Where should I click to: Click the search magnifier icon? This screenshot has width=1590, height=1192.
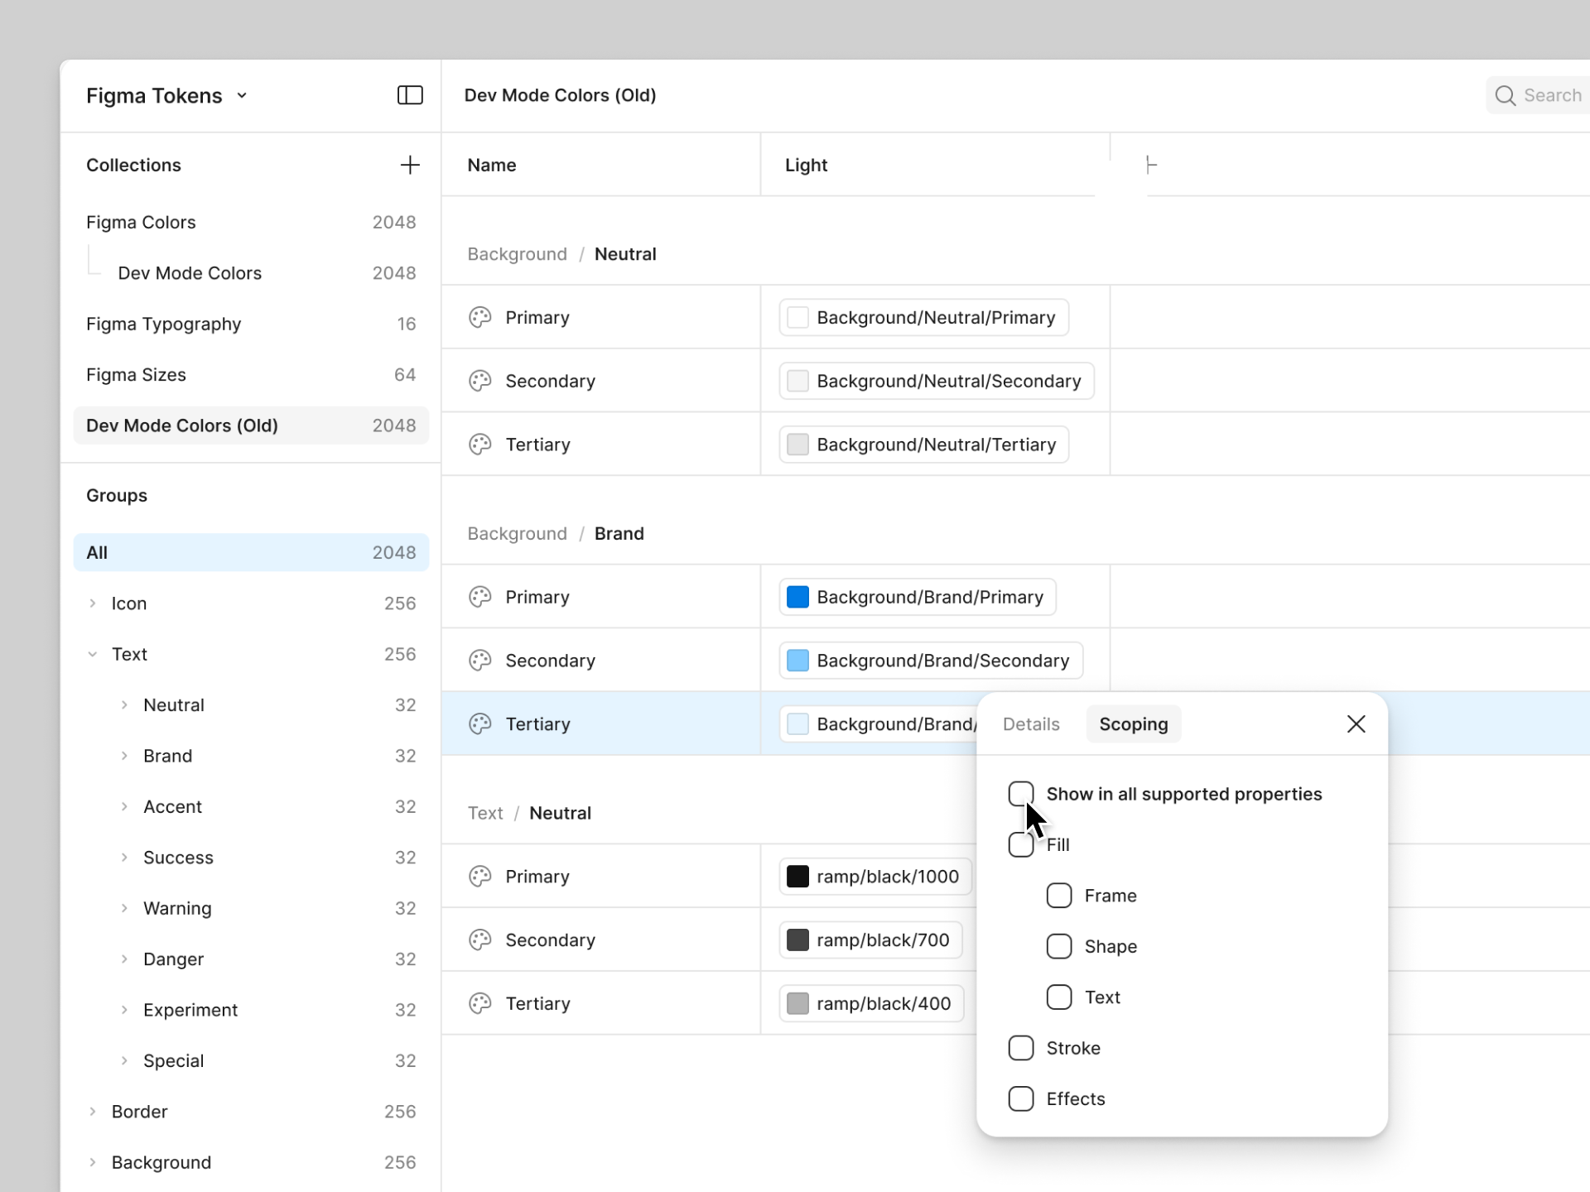pos(1505,96)
